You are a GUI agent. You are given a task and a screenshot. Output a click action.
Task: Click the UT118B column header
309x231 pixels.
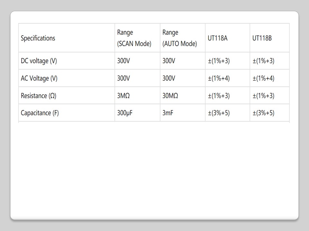(262, 38)
